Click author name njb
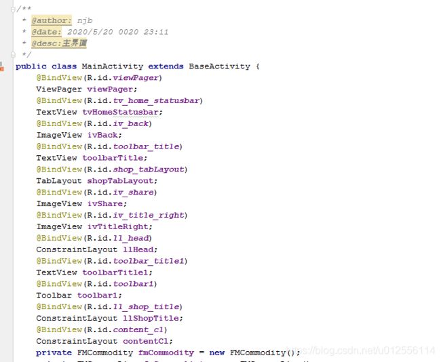 click(x=85, y=21)
